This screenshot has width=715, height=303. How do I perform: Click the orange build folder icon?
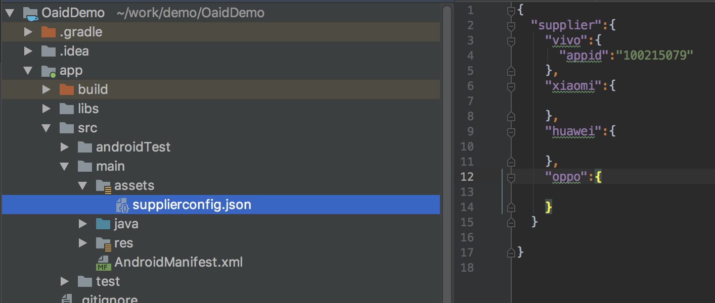point(67,90)
